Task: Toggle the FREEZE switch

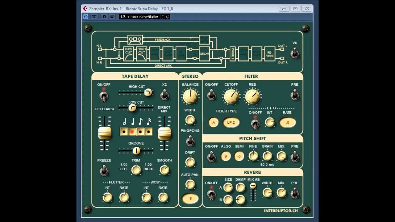Action: click(104, 170)
